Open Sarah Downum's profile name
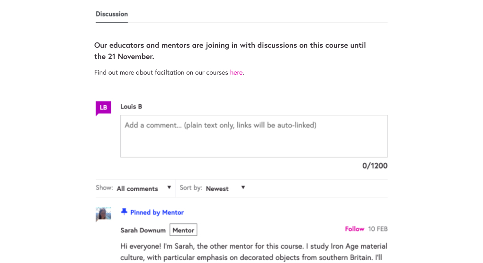This screenshot has width=483, height=263. [143, 230]
